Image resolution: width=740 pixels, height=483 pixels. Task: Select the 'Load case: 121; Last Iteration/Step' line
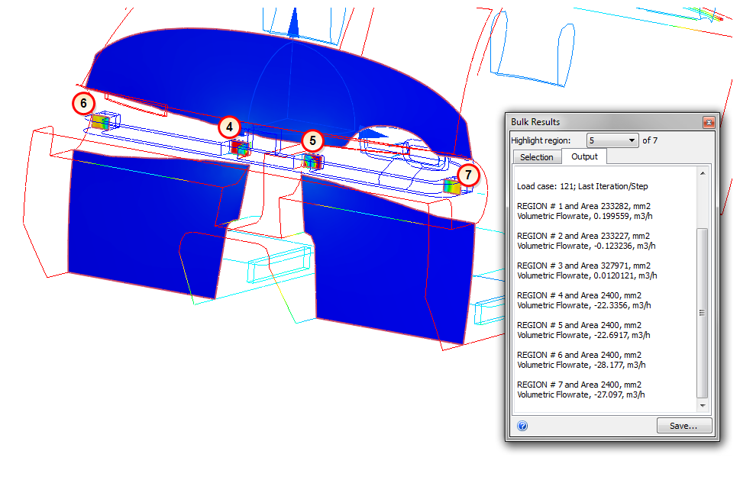[583, 186]
